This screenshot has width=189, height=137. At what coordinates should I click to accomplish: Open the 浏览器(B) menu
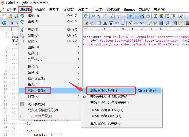coord(113,10)
